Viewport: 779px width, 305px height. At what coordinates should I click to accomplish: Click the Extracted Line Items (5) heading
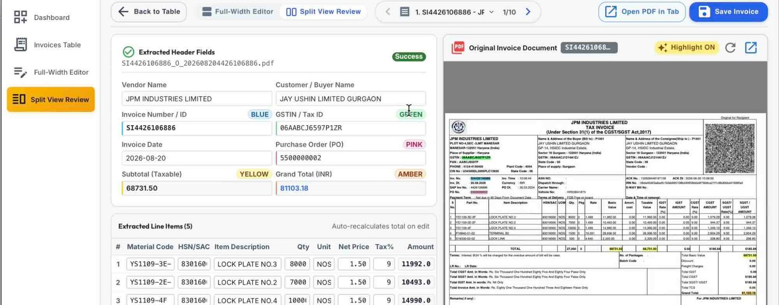(x=155, y=226)
